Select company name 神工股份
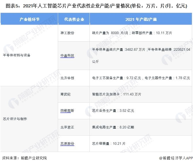 (x=67, y=33)
